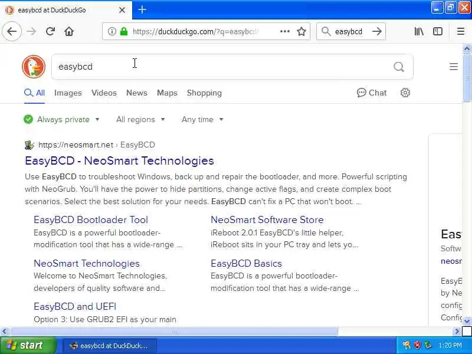Submit toolbar search with the arrow

[x=377, y=31]
